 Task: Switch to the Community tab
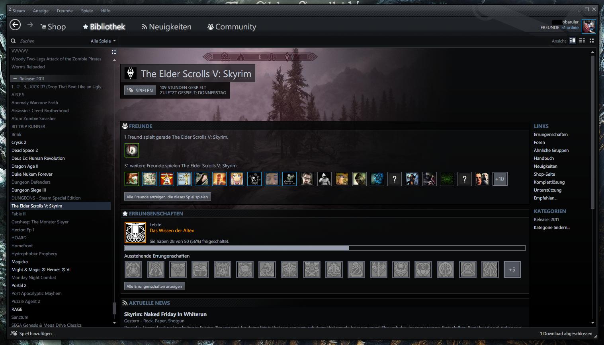pos(232,27)
